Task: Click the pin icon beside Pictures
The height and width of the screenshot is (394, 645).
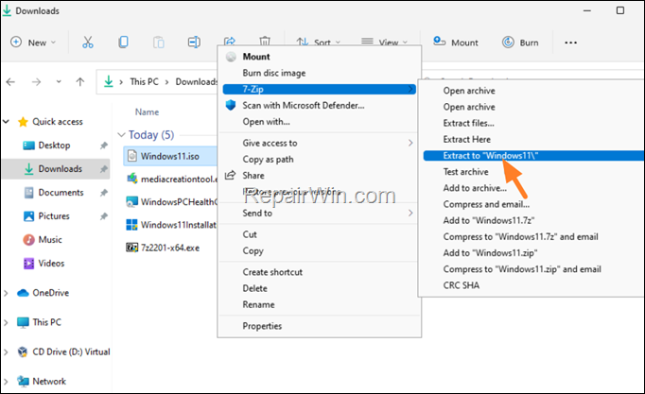Action: click(x=104, y=216)
